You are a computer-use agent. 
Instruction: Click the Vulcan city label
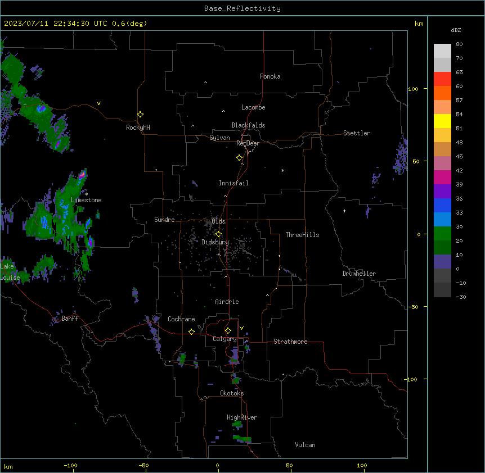coord(305,445)
